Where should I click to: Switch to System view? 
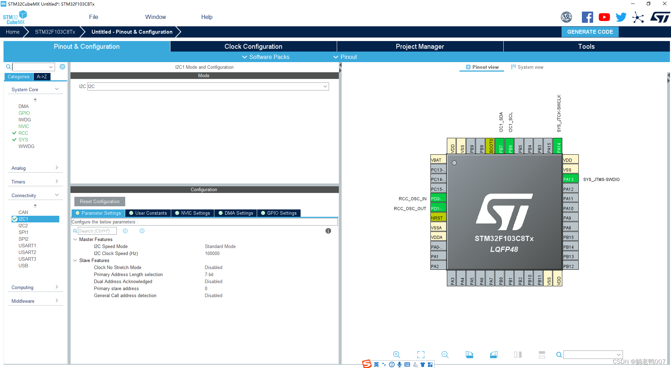[527, 67]
